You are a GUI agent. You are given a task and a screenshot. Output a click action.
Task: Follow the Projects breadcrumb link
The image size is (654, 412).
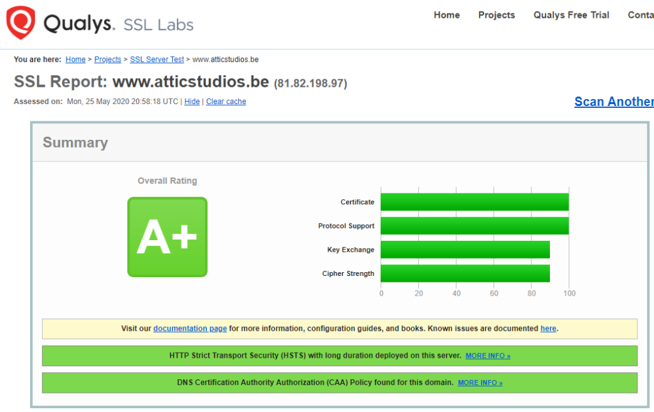(x=107, y=59)
